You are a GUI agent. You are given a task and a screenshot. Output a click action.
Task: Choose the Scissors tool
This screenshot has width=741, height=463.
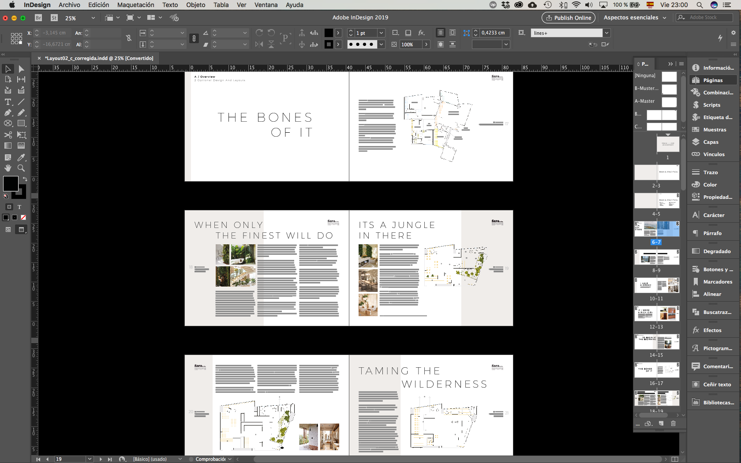(x=8, y=135)
